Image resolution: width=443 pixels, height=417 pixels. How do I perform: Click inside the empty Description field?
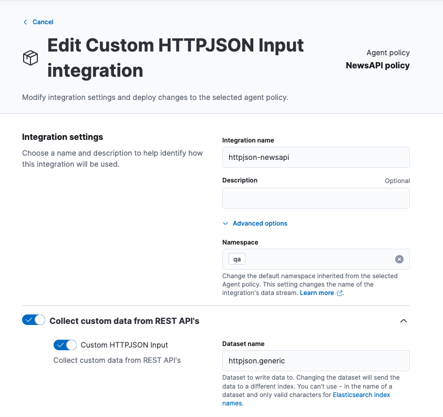[316, 198]
